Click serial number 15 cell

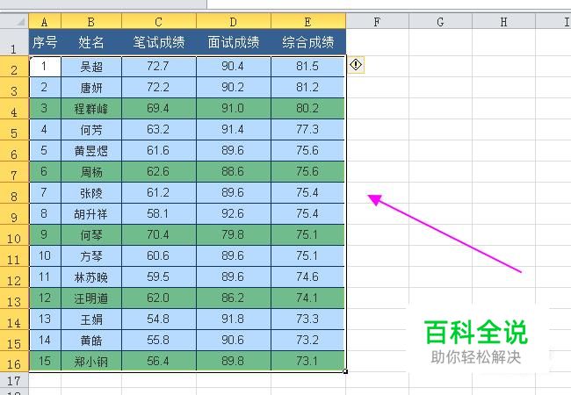point(45,362)
